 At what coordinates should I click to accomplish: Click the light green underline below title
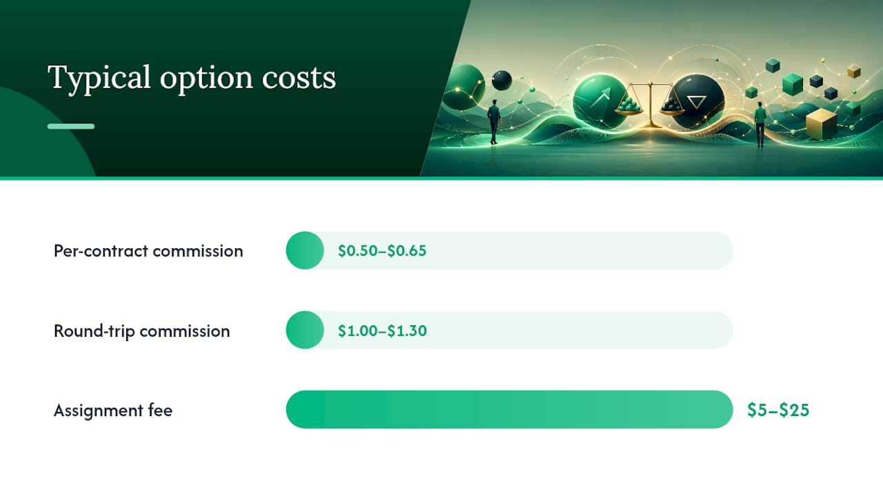pyautogui.click(x=71, y=126)
